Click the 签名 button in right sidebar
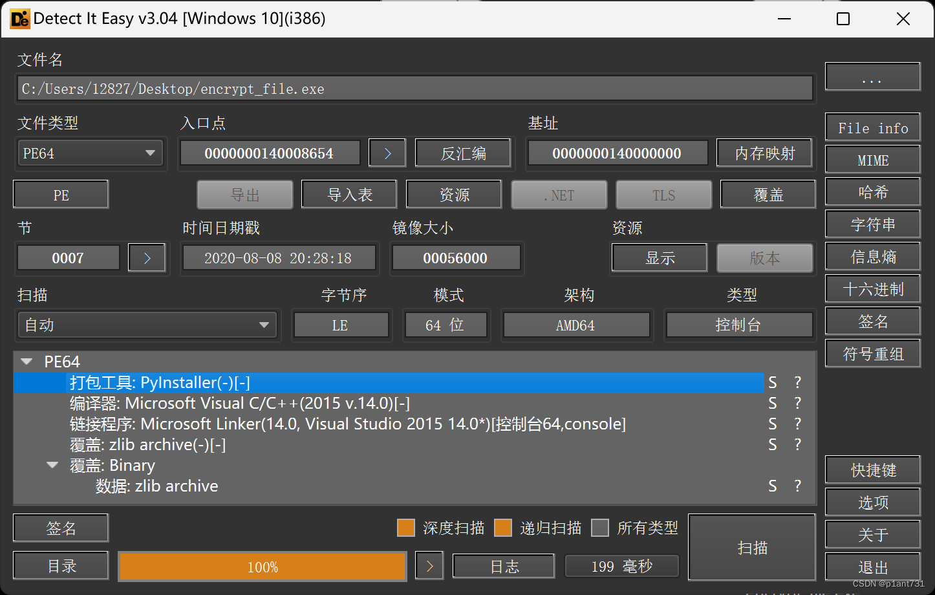 pos(873,321)
